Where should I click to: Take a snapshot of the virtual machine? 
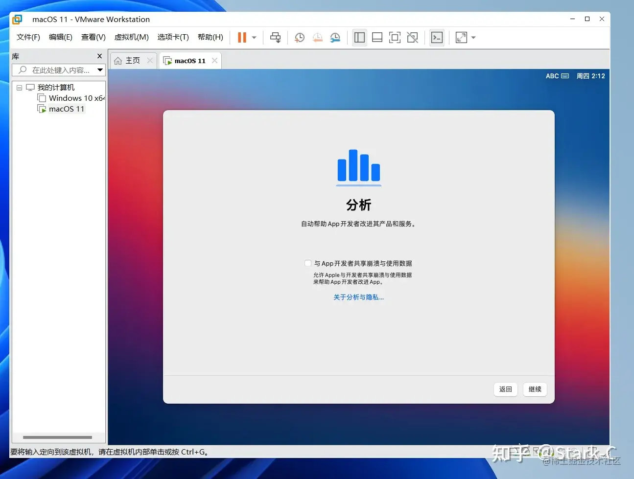pos(300,38)
